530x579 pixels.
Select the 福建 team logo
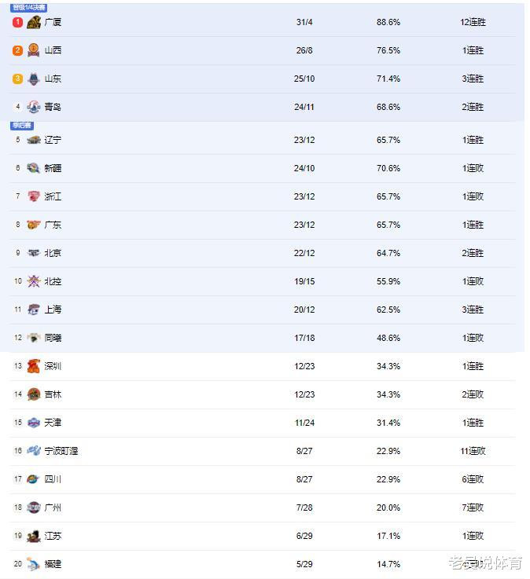coord(33,565)
